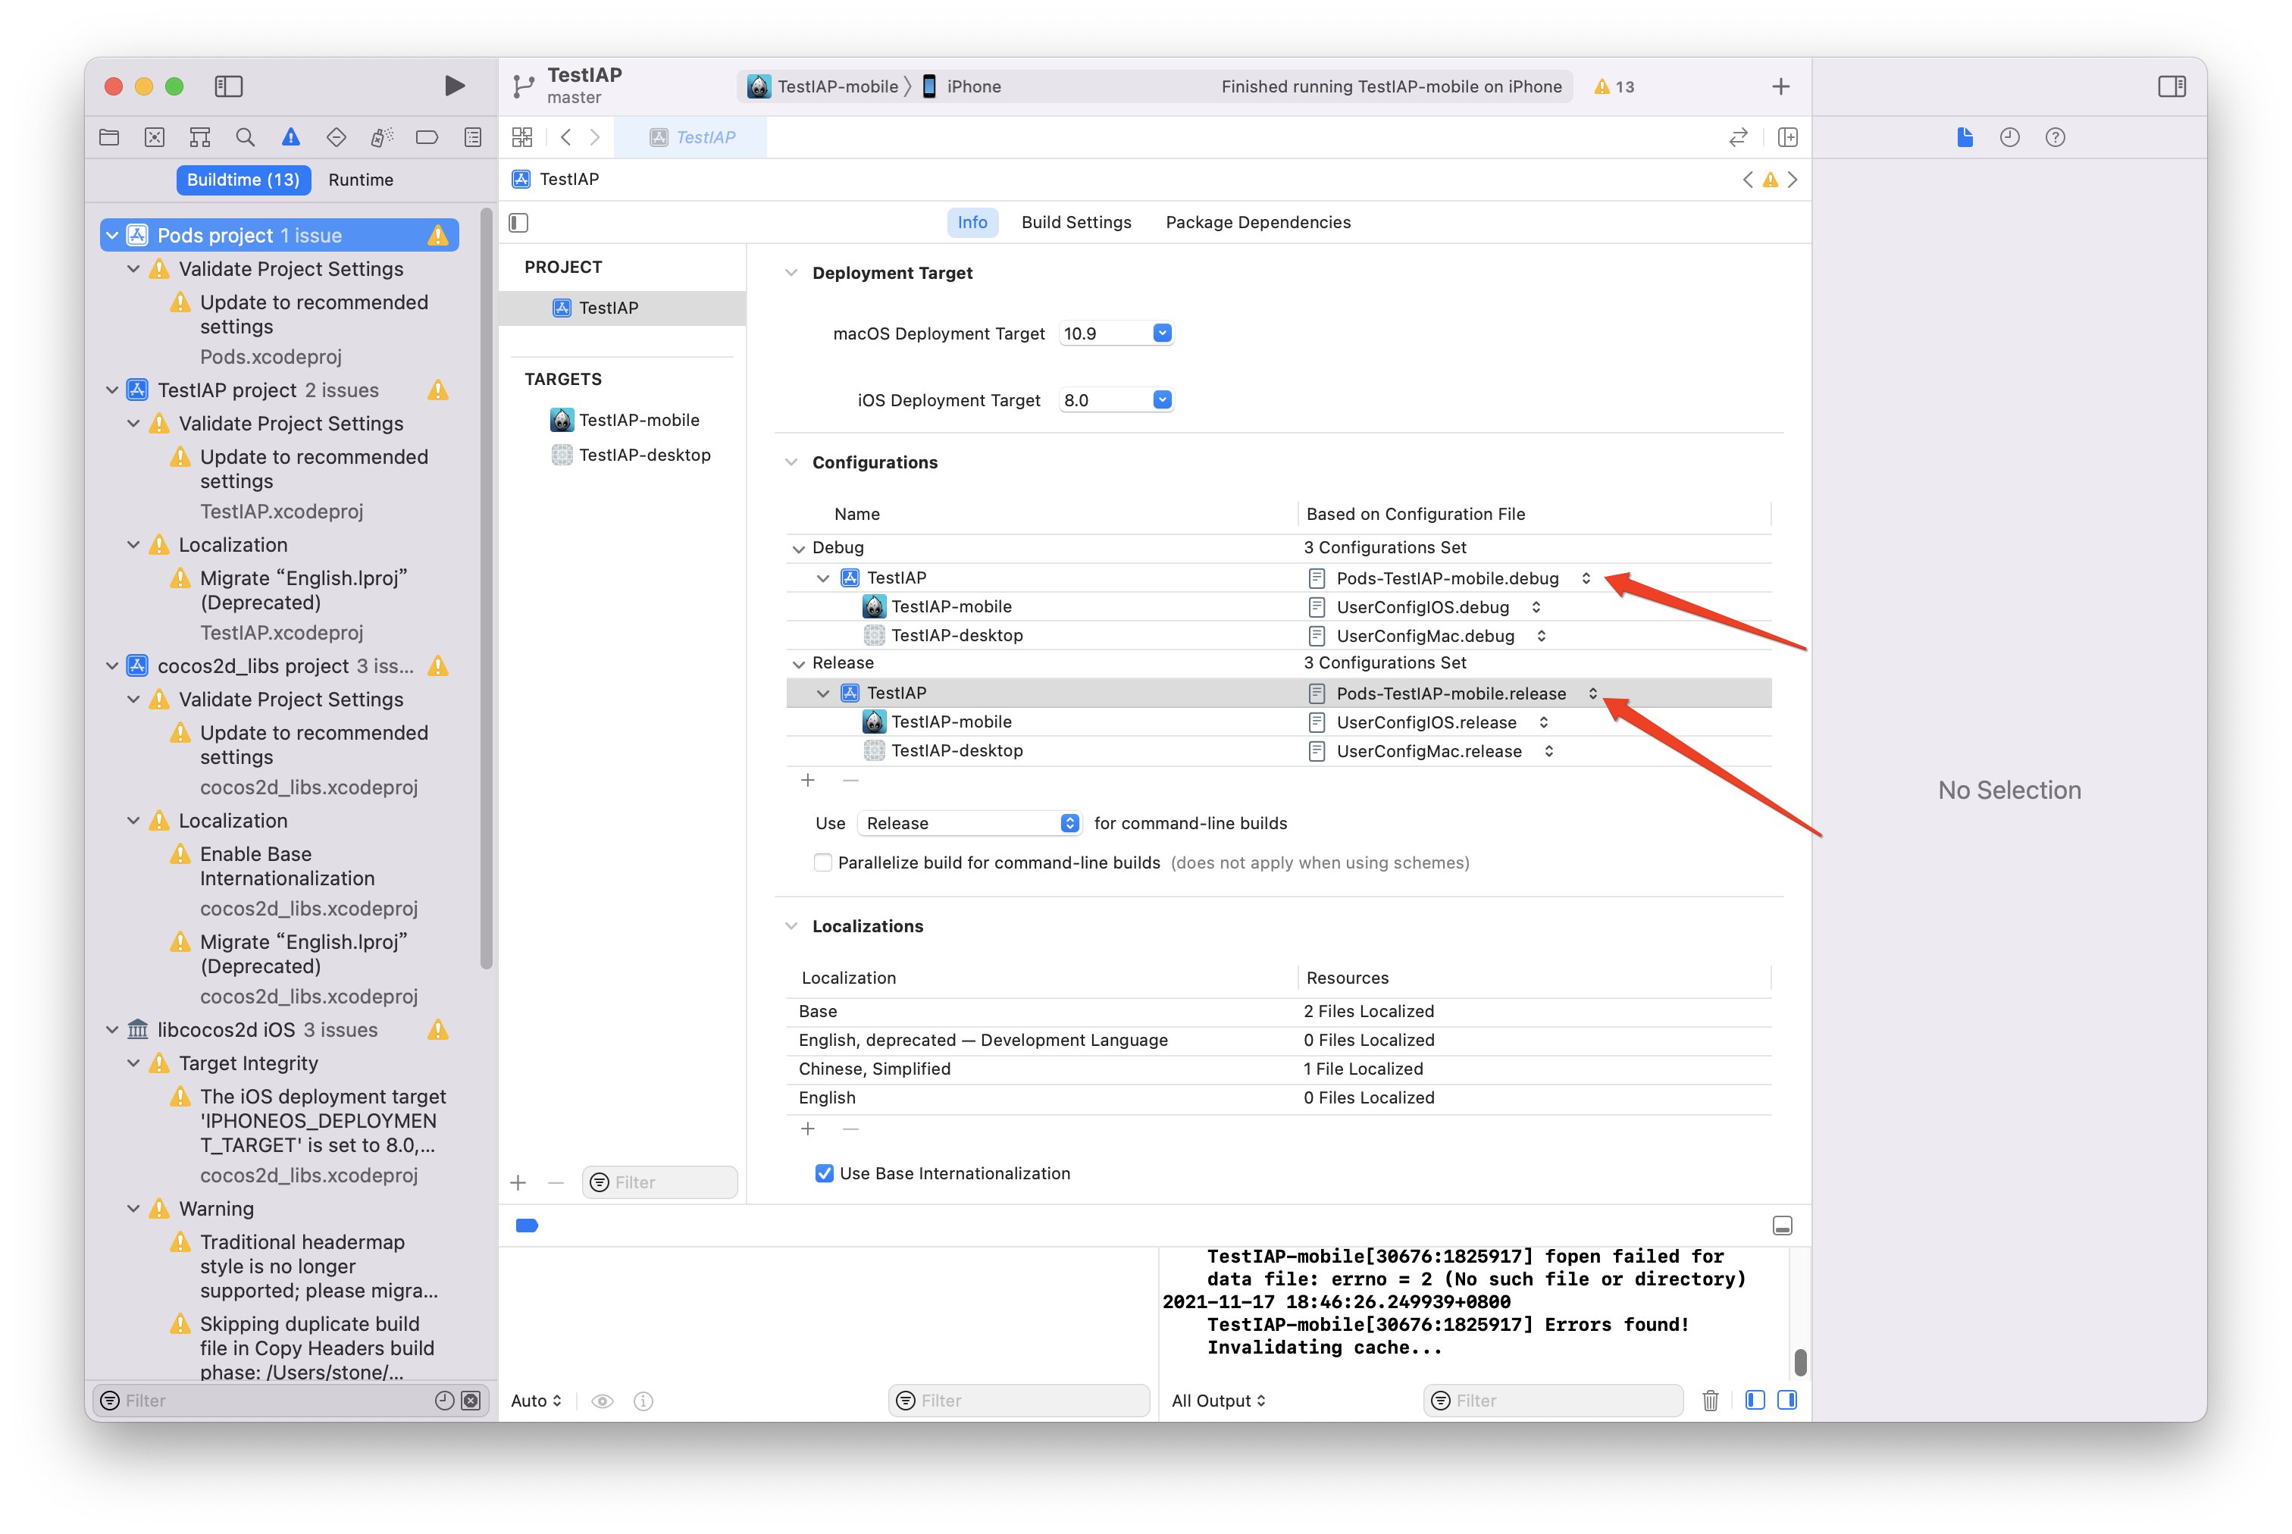Select the Runtime tab
This screenshot has width=2292, height=1534.
click(361, 179)
